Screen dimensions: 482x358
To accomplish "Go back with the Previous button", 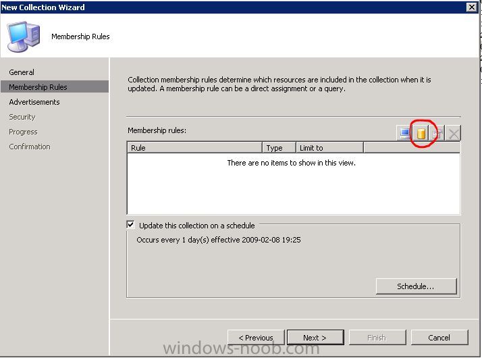I will point(256,338).
